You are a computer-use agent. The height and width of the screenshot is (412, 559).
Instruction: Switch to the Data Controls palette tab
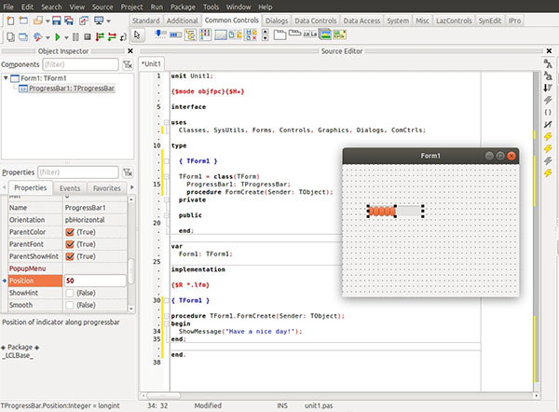315,19
